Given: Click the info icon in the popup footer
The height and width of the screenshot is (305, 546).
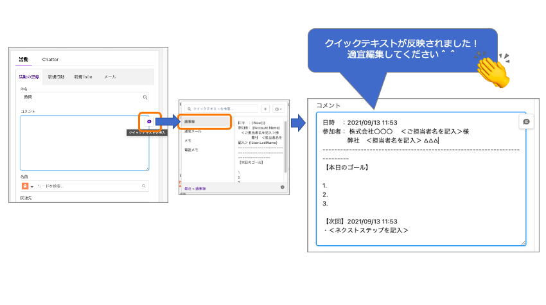Looking at the screenshot, I should [283, 187].
